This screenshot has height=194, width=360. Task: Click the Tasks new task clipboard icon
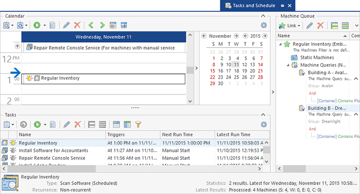7,124
